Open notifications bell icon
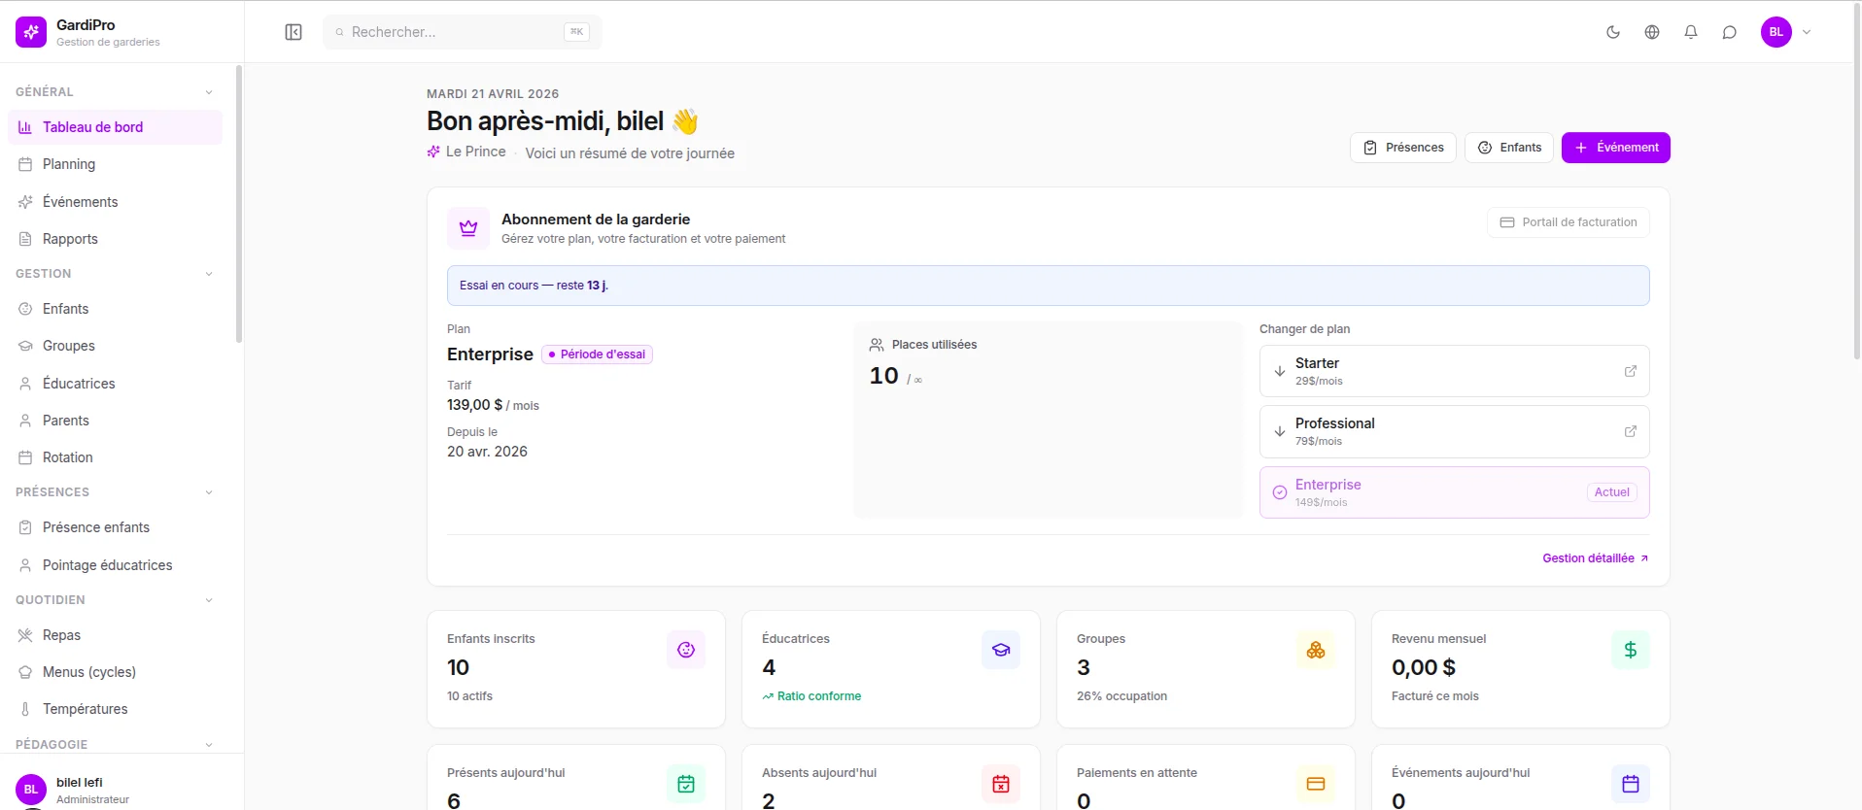 [x=1691, y=32]
